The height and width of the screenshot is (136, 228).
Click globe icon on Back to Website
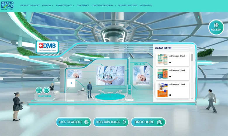pyautogui.click(x=86, y=122)
